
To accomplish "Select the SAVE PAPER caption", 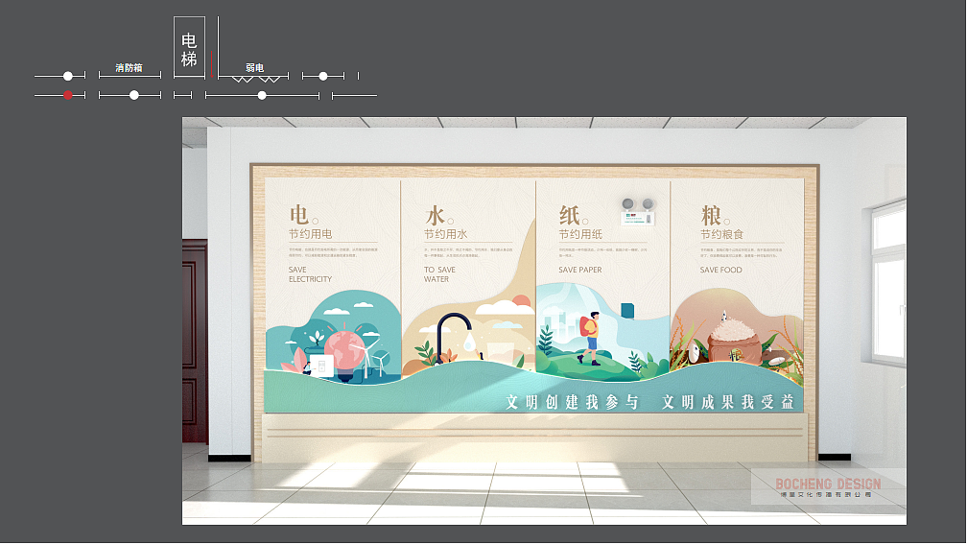I will click(580, 270).
